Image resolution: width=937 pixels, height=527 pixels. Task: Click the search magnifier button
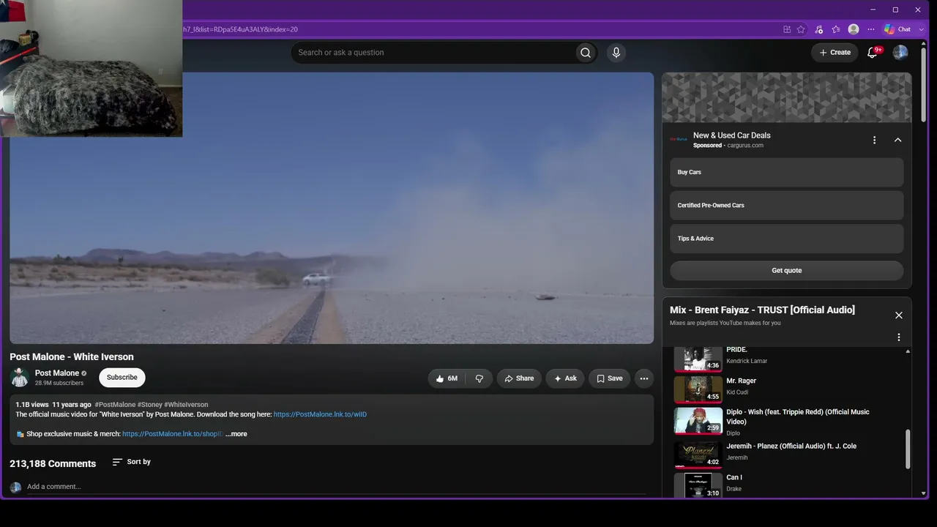pyautogui.click(x=586, y=53)
